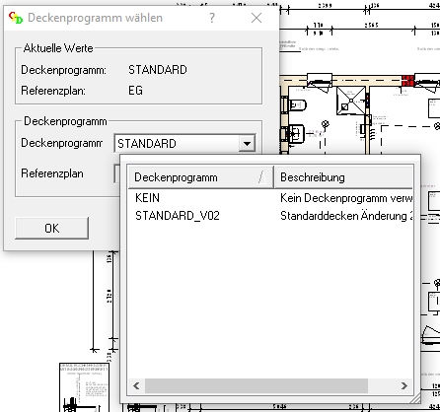
Task: Click the sort triangle in the Deckenprogramm header
Action: pyautogui.click(x=262, y=177)
